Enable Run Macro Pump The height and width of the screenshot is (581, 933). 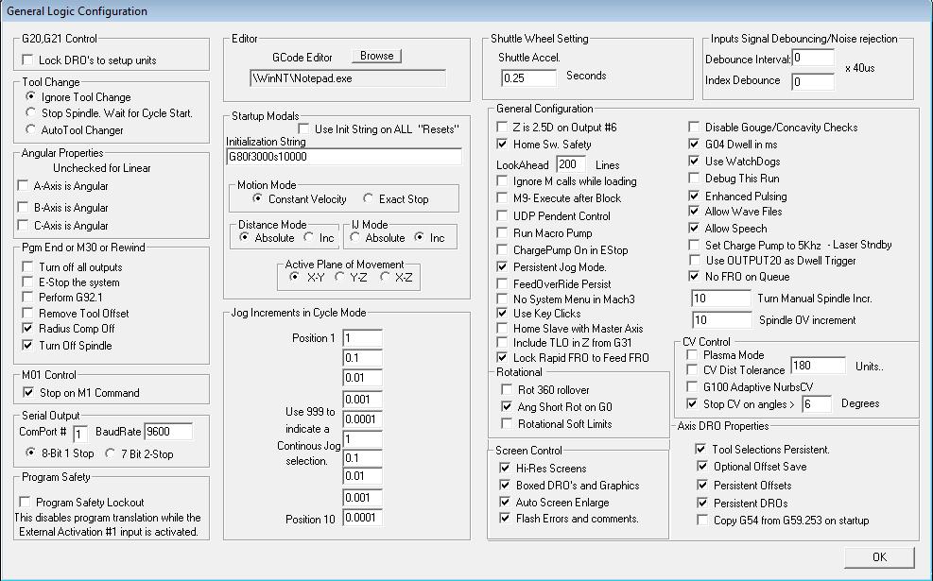pos(502,232)
